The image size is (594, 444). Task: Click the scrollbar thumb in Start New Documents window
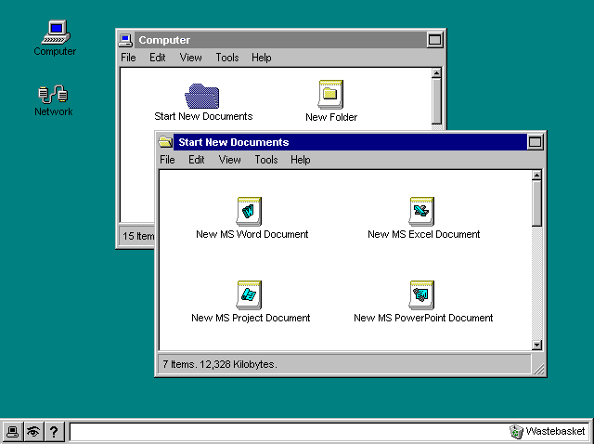[x=536, y=203]
